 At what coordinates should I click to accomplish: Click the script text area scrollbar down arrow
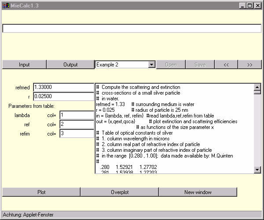(x=257, y=170)
